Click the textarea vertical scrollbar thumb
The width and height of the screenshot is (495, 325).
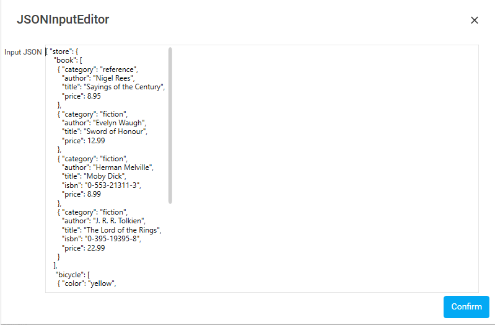pyautogui.click(x=170, y=125)
